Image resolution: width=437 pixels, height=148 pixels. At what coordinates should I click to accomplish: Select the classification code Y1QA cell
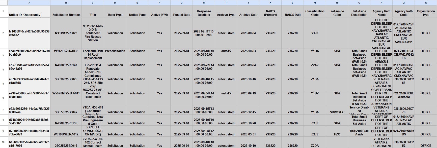[315, 51]
